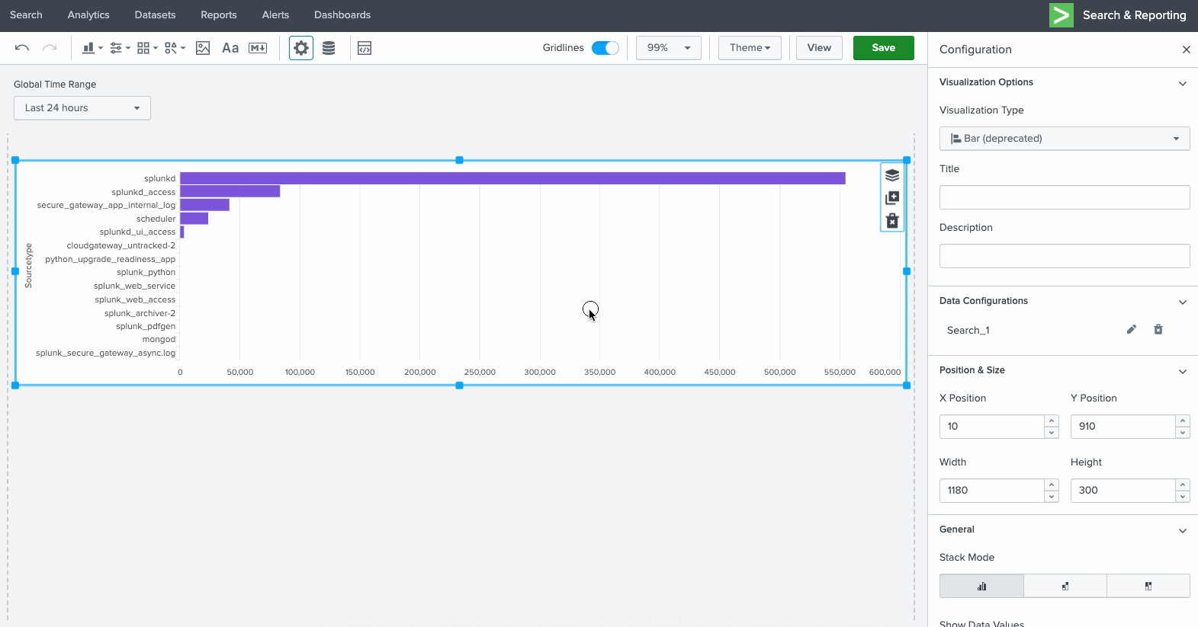
Task: Open the add chart dropdown icon
Action: (92, 48)
